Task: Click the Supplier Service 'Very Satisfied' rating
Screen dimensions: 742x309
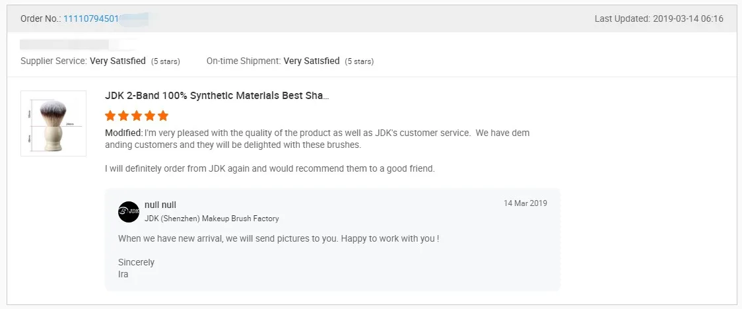Action: pos(118,61)
